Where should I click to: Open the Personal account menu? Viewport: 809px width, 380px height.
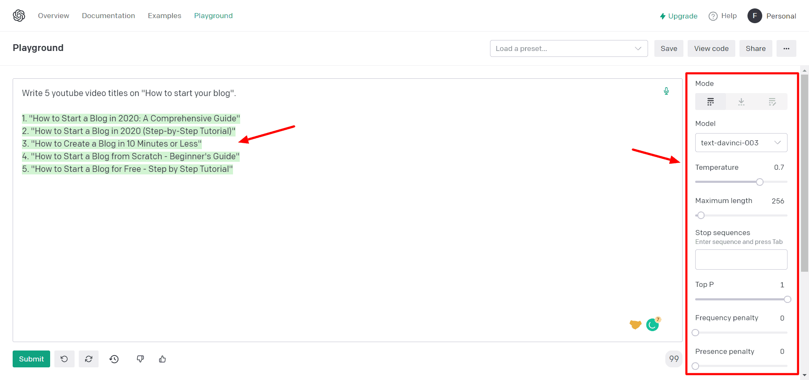pos(772,16)
